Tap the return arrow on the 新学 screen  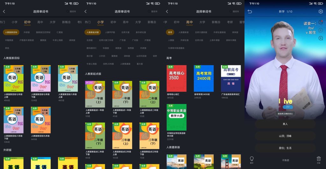[x=250, y=12]
